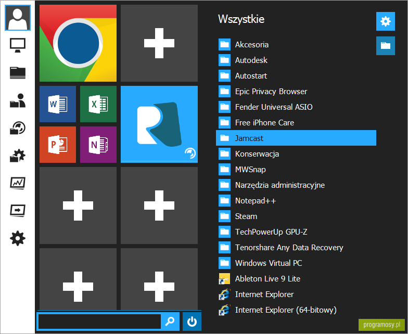Click the Ableton Live 9 Lite shortcut icon

[224, 279]
